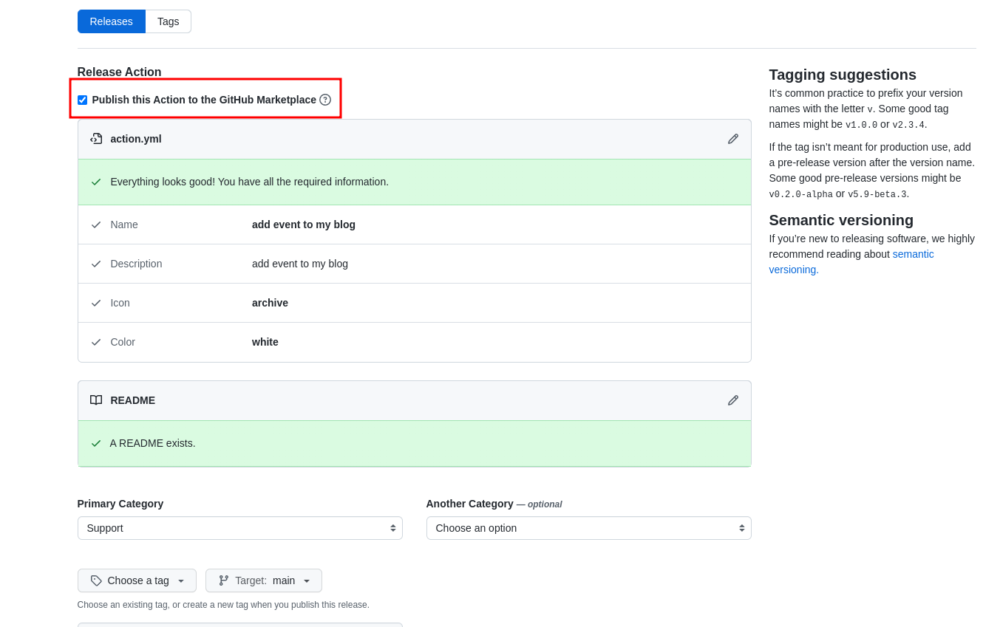Click the Color row value 'white'
The image size is (983, 627).
pyautogui.click(x=265, y=342)
